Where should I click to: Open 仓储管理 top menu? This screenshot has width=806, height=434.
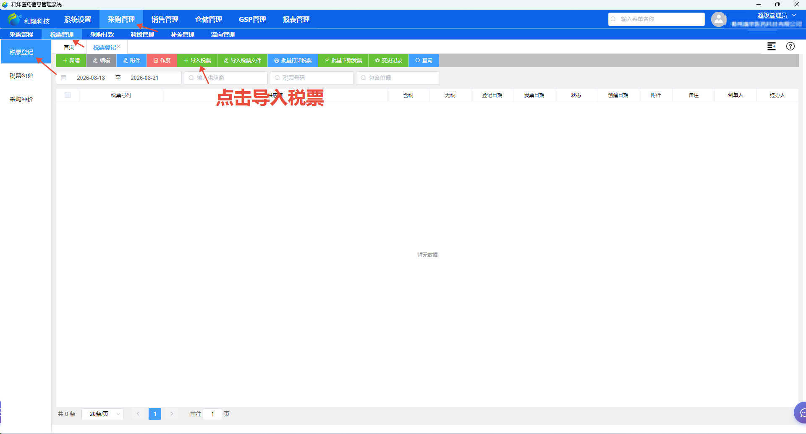click(x=209, y=19)
